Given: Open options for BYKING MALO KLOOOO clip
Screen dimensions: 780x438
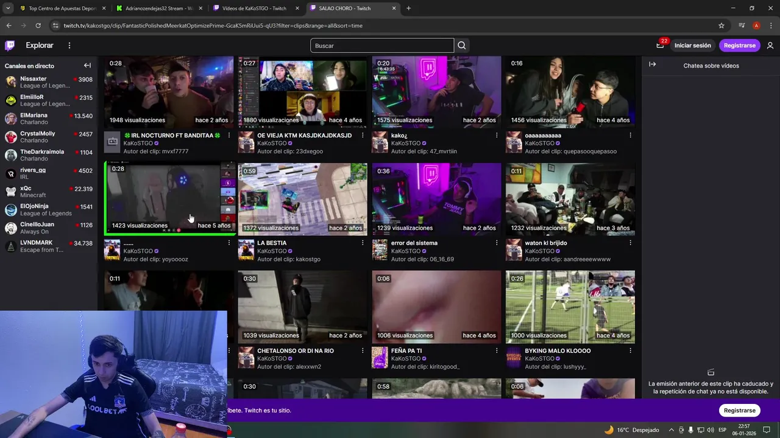Looking at the screenshot, I should click(x=630, y=350).
